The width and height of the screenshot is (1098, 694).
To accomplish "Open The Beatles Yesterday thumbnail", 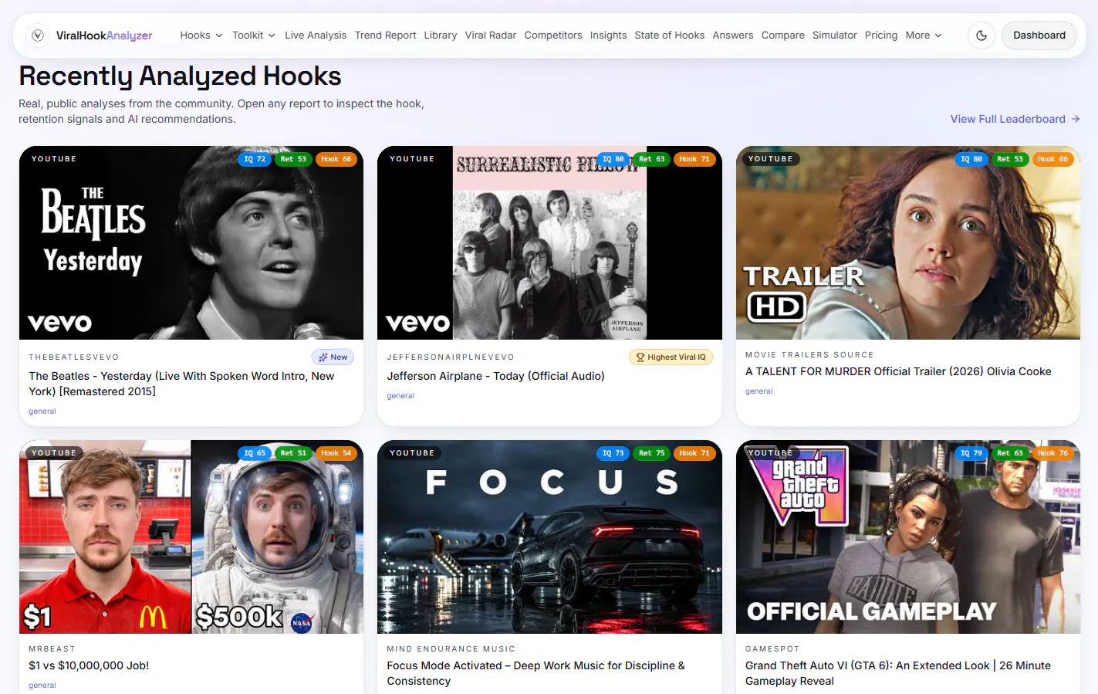I will pyautogui.click(x=191, y=242).
